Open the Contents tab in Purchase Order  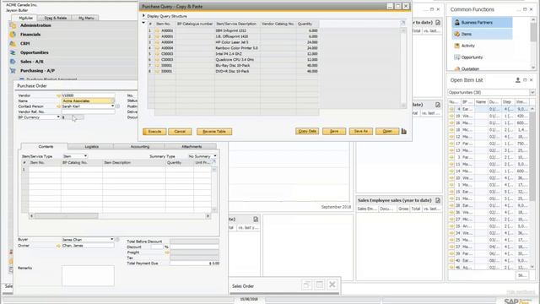[x=46, y=146]
